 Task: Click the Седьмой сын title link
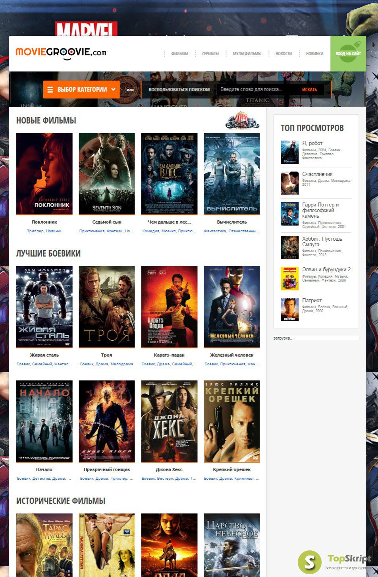coord(107,222)
